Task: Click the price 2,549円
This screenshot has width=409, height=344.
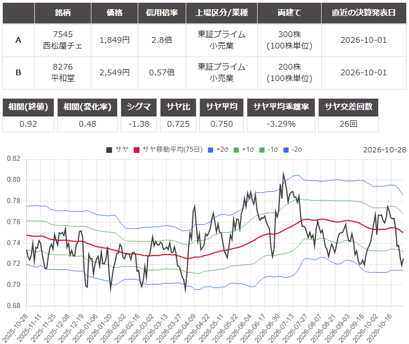Action: coord(114,72)
